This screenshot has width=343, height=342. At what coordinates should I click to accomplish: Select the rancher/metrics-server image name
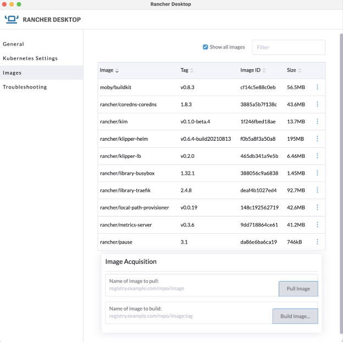126,225
